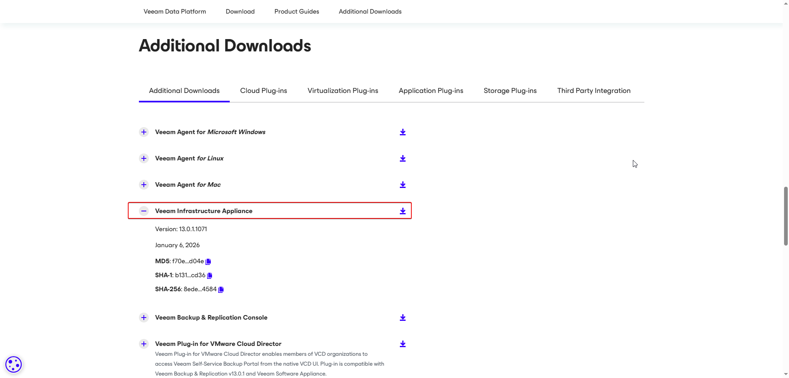Viewport: 789px width, 378px height.
Task: Go to Product Guides in top navigation
Action: 297,12
